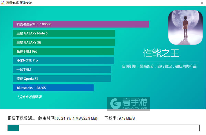Select the 我的逍遥安卓 100586 score bar

click(x=81, y=24)
